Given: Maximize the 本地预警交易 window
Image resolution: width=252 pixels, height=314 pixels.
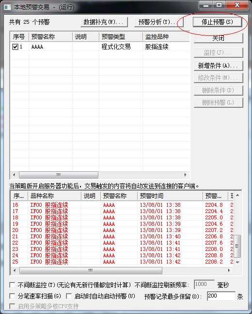Looking at the screenshot, I should coord(219,5).
